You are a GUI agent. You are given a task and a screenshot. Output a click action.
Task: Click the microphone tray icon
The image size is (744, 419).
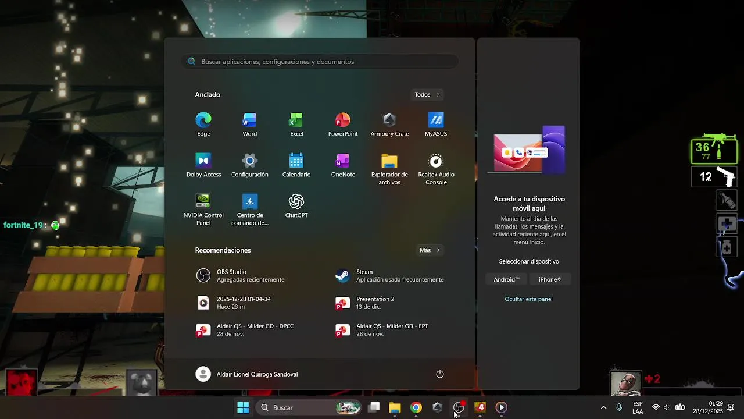tap(619, 407)
